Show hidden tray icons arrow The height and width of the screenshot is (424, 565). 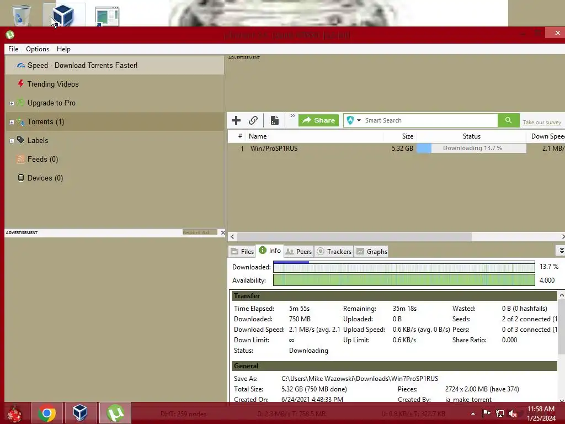pyautogui.click(x=473, y=414)
